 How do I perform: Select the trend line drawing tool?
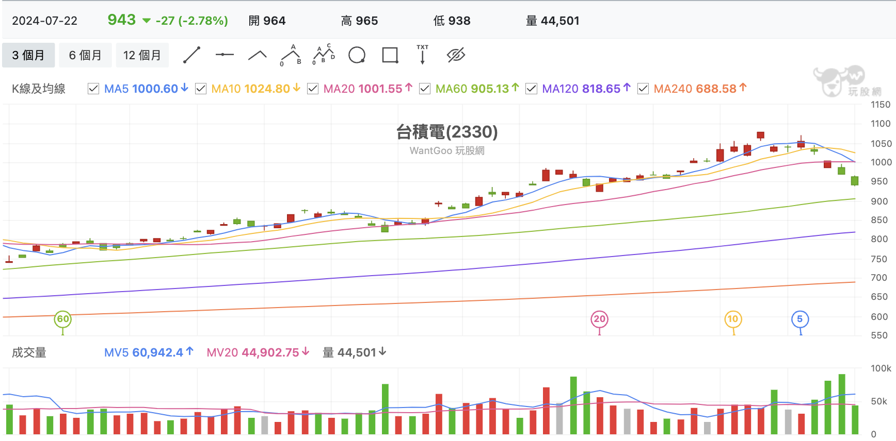click(191, 55)
